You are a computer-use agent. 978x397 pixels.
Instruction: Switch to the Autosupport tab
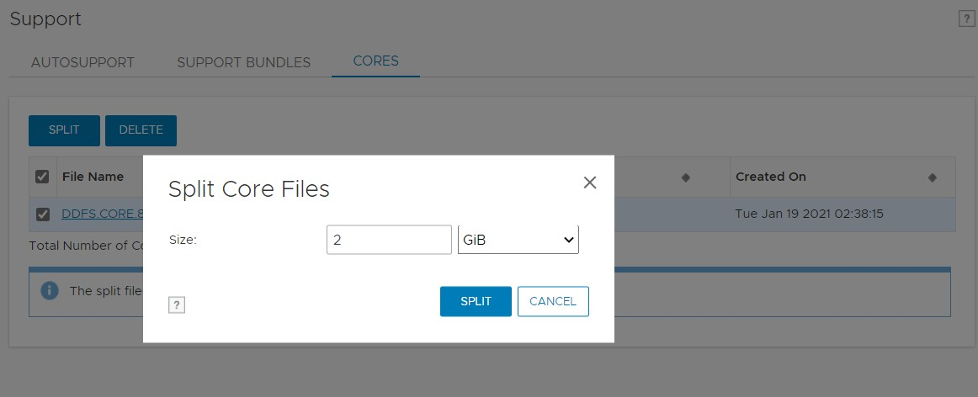pos(82,62)
